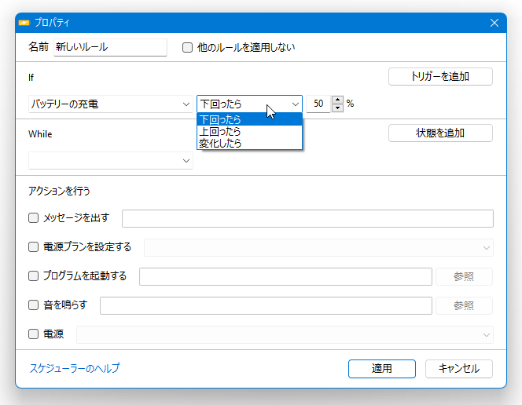Click the 名前 text field
This screenshot has width=522, height=405.
(x=110, y=47)
